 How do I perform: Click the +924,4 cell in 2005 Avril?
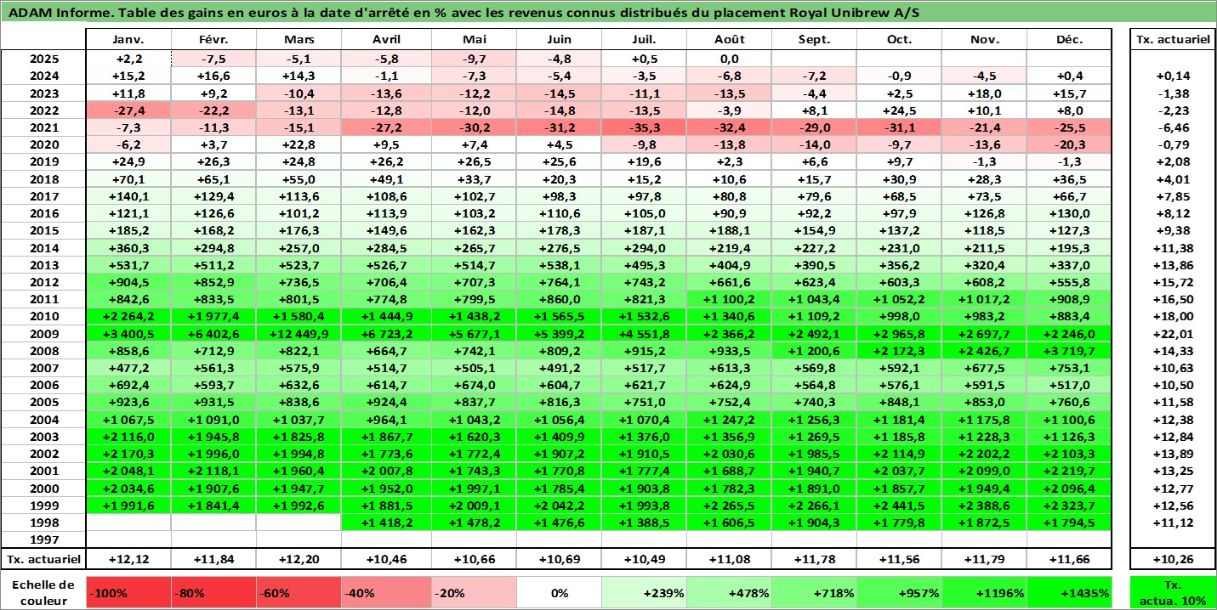(387, 403)
